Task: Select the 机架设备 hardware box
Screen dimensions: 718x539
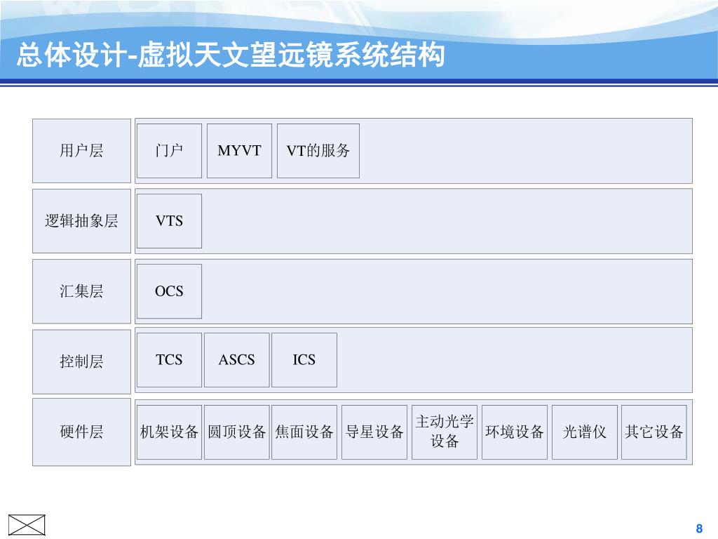Action: (x=170, y=432)
